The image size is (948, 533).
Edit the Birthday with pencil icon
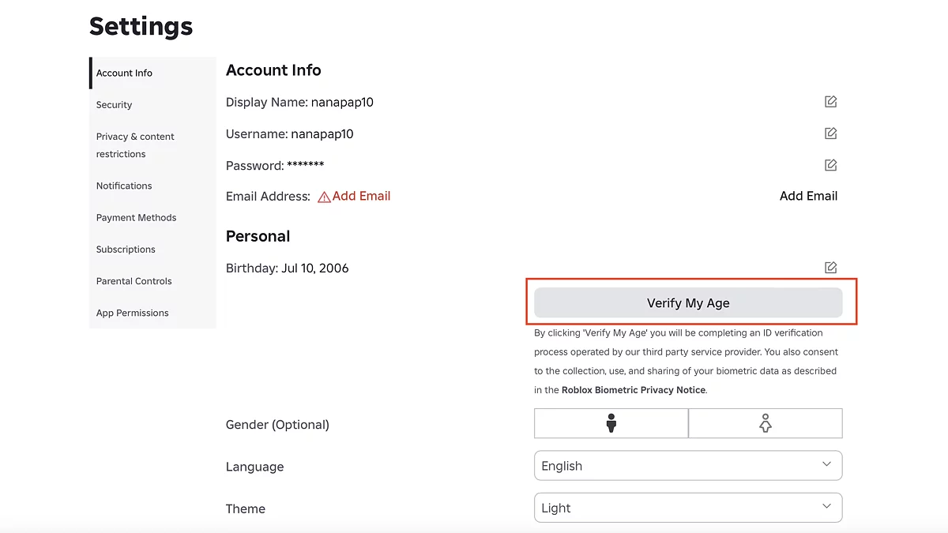(830, 268)
